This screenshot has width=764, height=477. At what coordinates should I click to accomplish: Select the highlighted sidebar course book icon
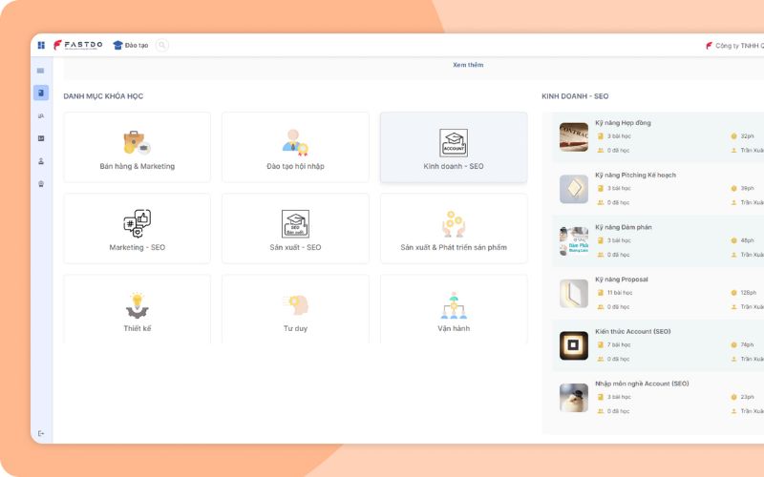click(41, 93)
